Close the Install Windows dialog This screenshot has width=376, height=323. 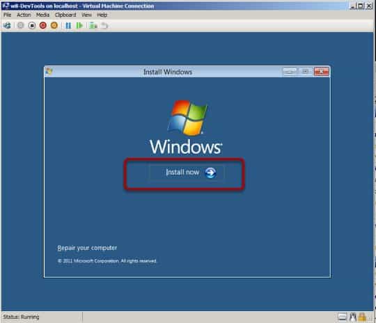[x=321, y=72]
